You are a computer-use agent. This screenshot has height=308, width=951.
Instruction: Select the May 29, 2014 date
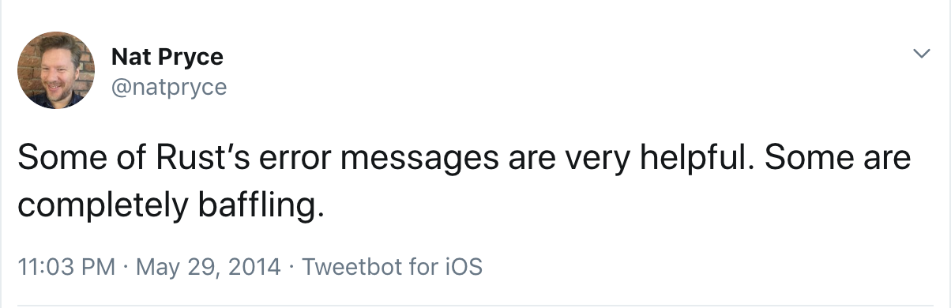208,266
